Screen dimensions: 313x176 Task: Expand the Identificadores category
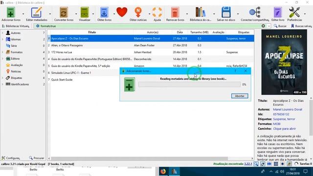tap(2, 84)
